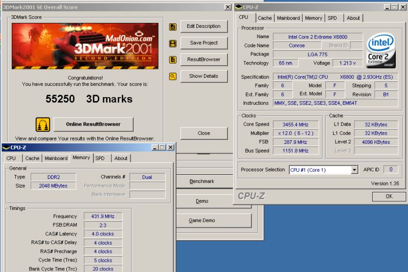The image size is (408, 272).
Task: Minimize the CPU-Z memory window
Action: 155,147
